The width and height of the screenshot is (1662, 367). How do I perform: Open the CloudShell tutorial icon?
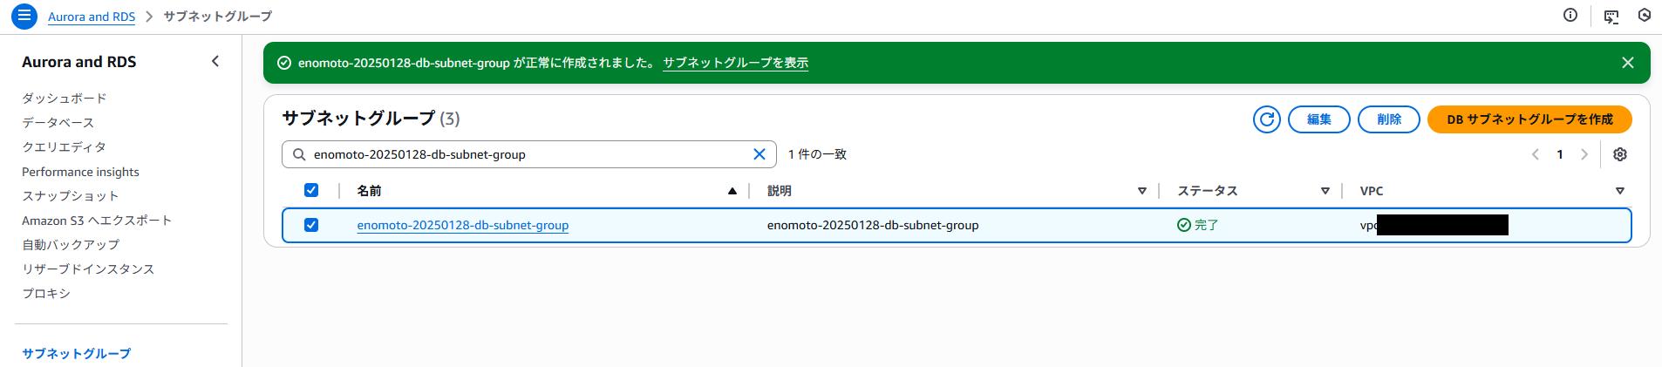[1611, 16]
